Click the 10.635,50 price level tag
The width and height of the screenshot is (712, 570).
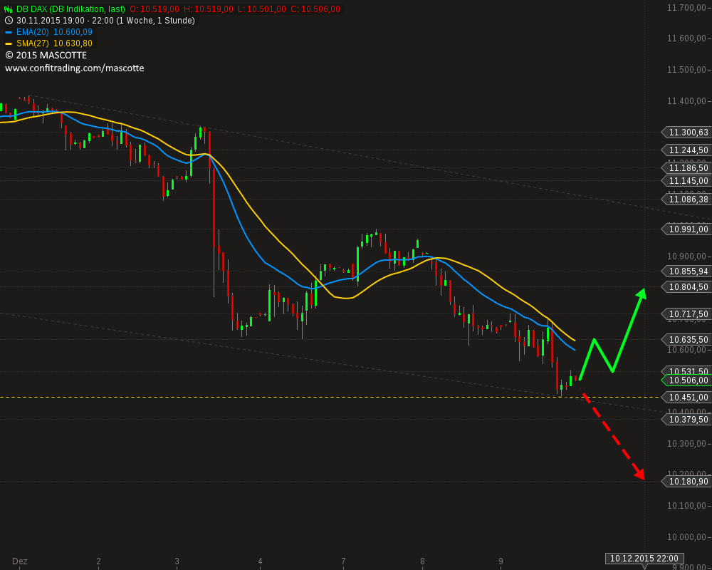686,340
